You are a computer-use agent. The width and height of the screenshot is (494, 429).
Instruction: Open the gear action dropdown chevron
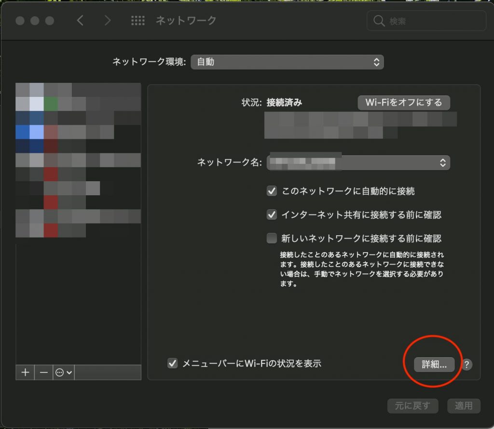click(x=69, y=372)
